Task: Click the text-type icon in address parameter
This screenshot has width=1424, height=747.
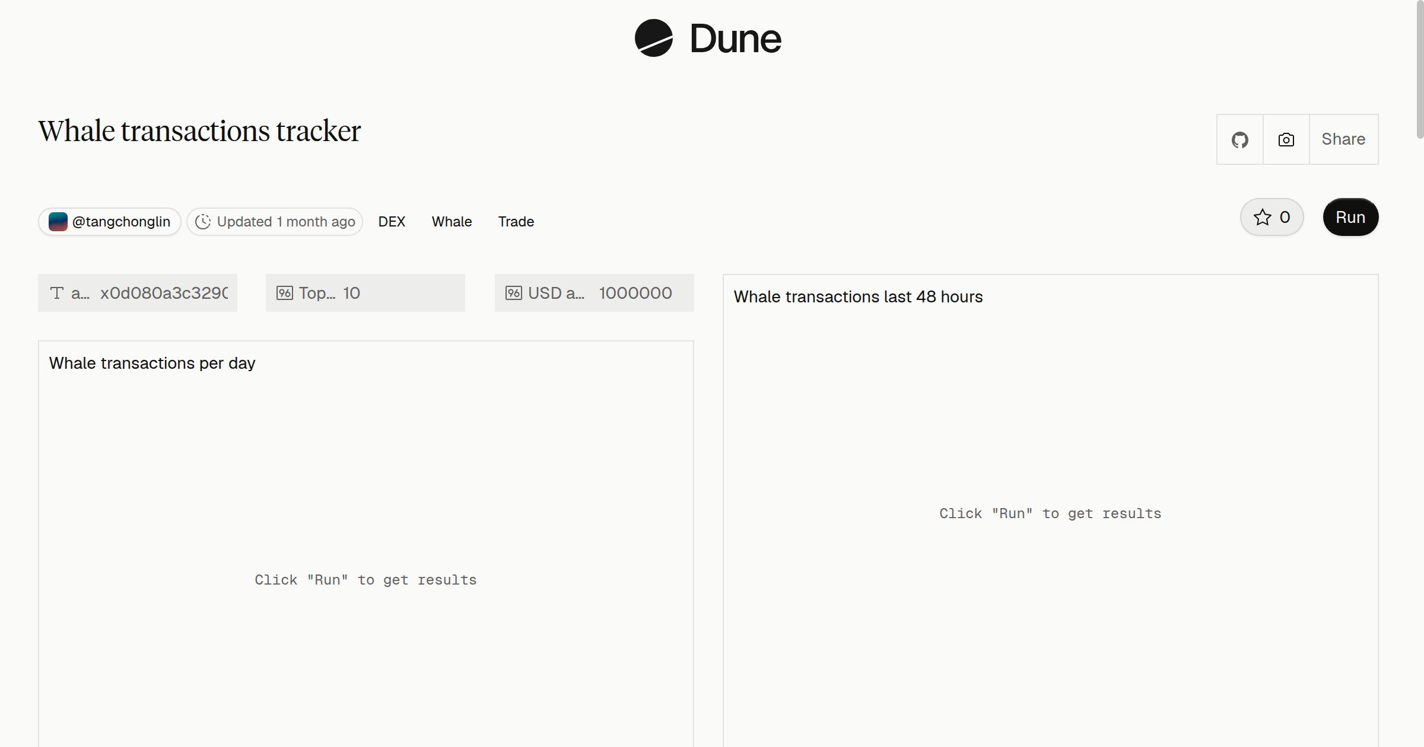Action: point(57,293)
